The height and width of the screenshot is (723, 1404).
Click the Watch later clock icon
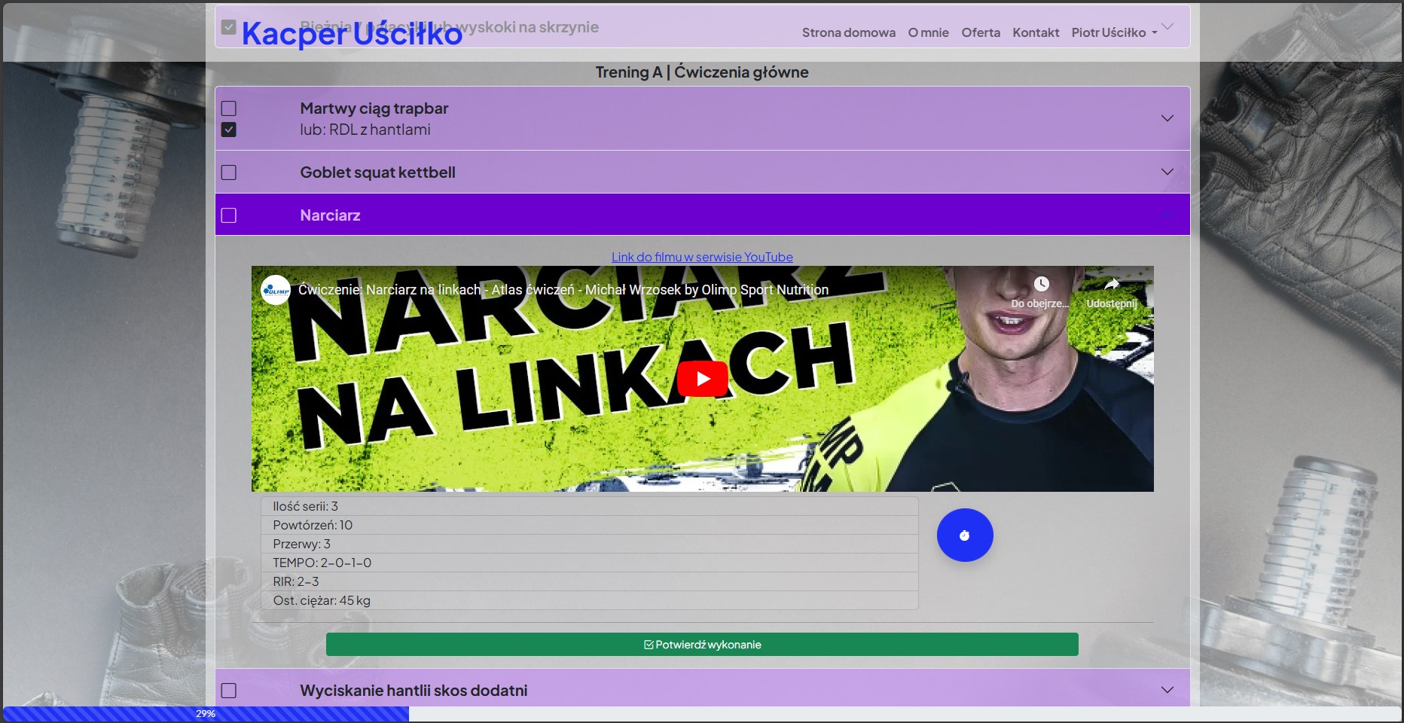(1041, 284)
